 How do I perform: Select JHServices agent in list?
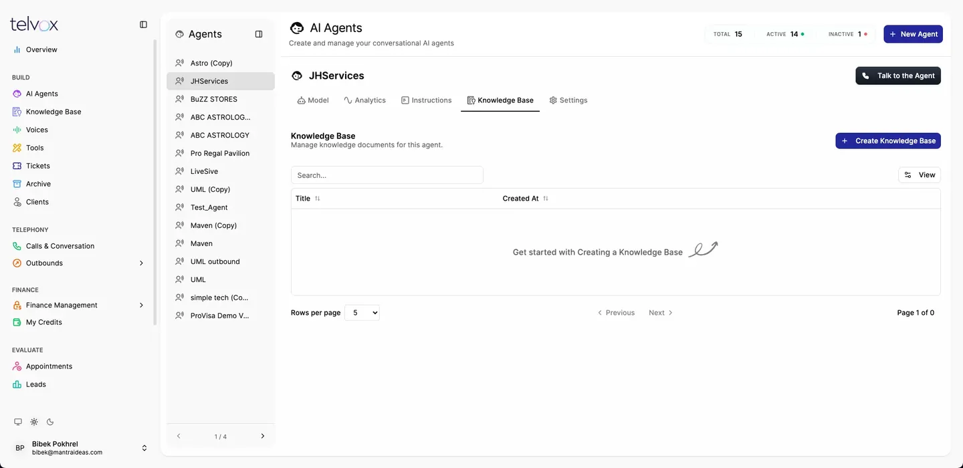(x=221, y=81)
